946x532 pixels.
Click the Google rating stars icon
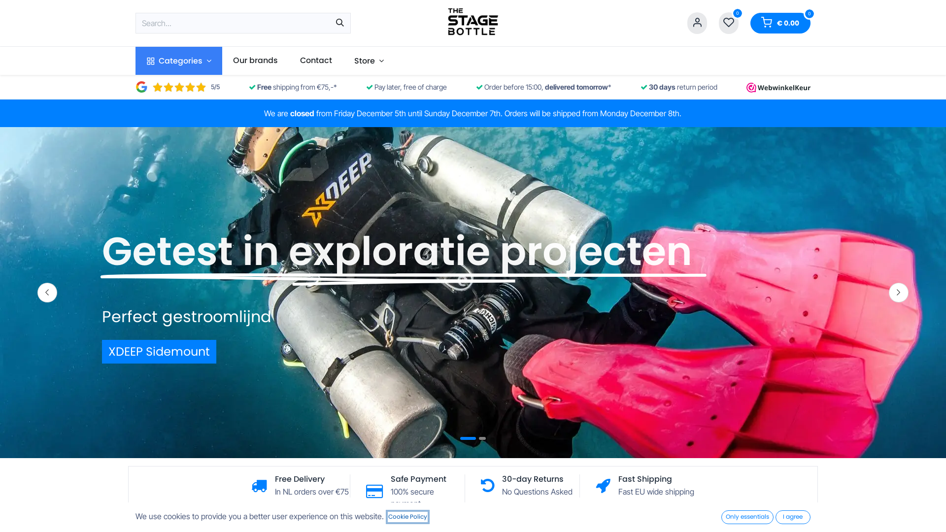tap(179, 87)
